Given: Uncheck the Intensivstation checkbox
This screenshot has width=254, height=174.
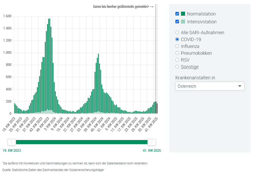Looking at the screenshot, I should 177,22.
